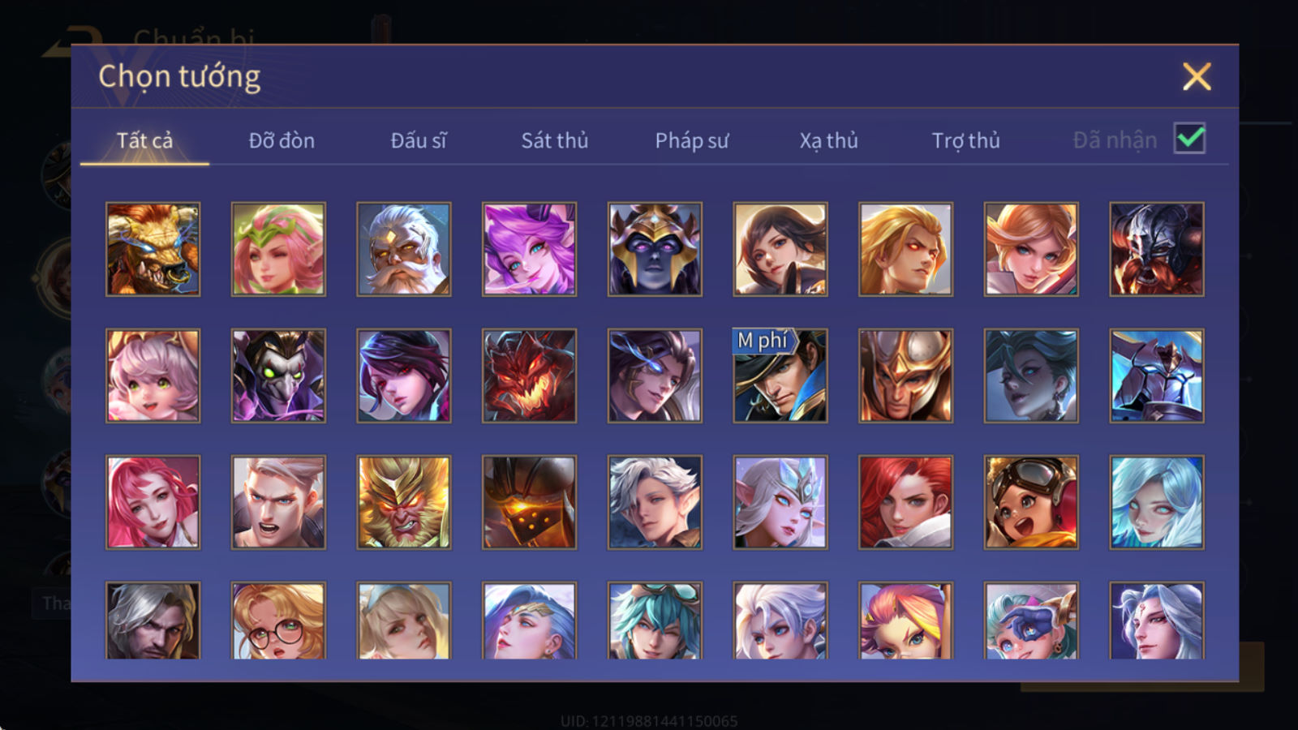Pick the ice-blue haired woman hero
The width and height of the screenshot is (1298, 730).
pyautogui.click(x=1157, y=502)
